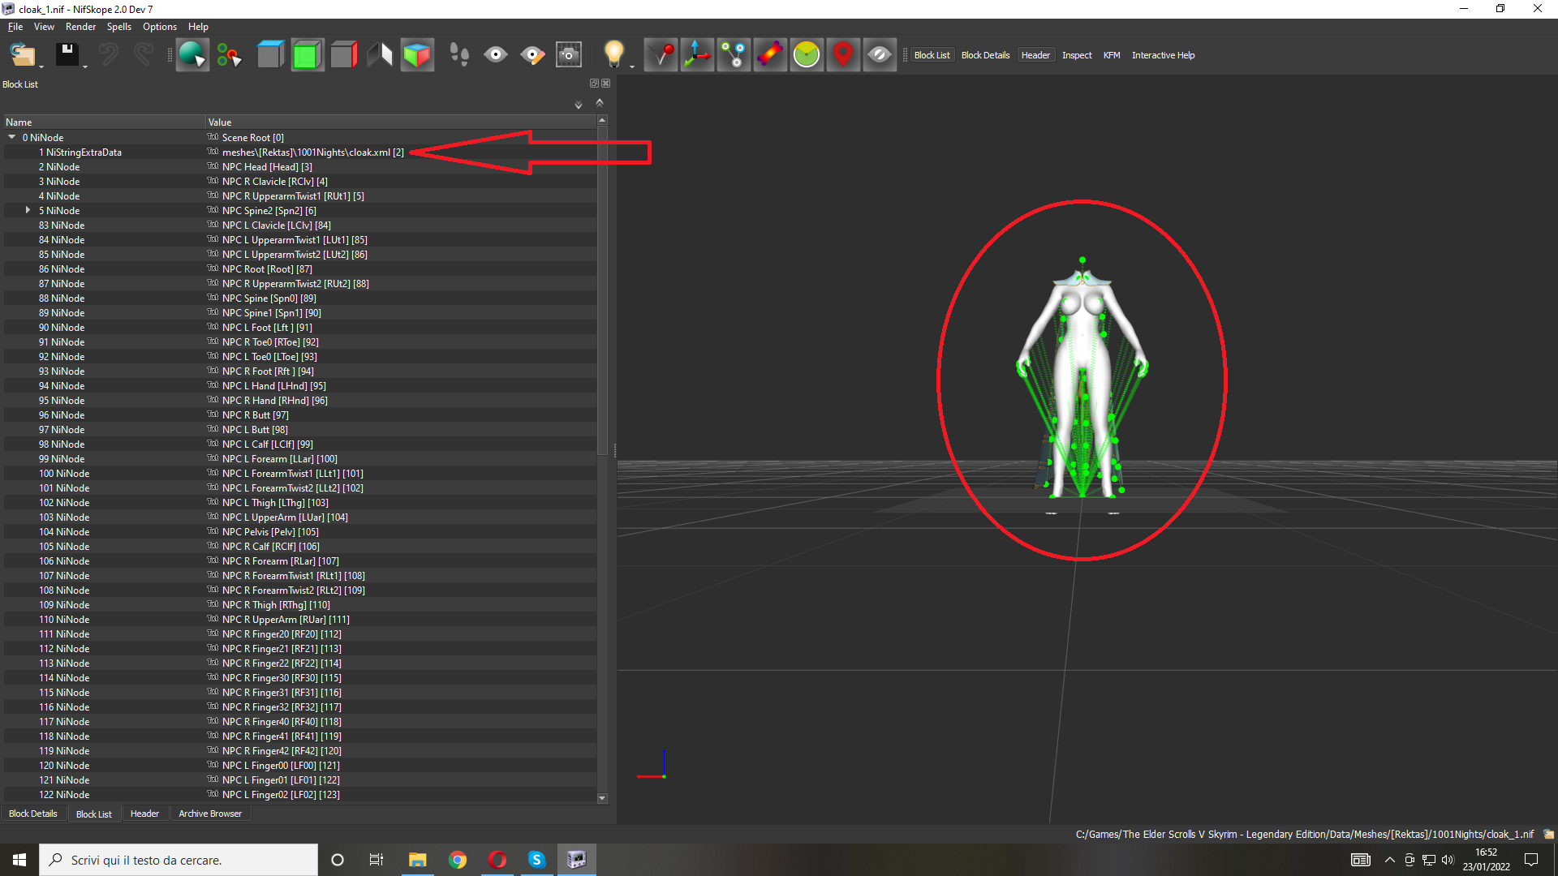Open the View menu
Screen dimensions: 1558x876
[44, 27]
